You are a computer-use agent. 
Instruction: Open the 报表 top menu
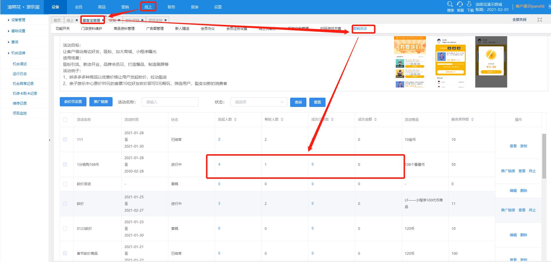(x=195, y=7)
